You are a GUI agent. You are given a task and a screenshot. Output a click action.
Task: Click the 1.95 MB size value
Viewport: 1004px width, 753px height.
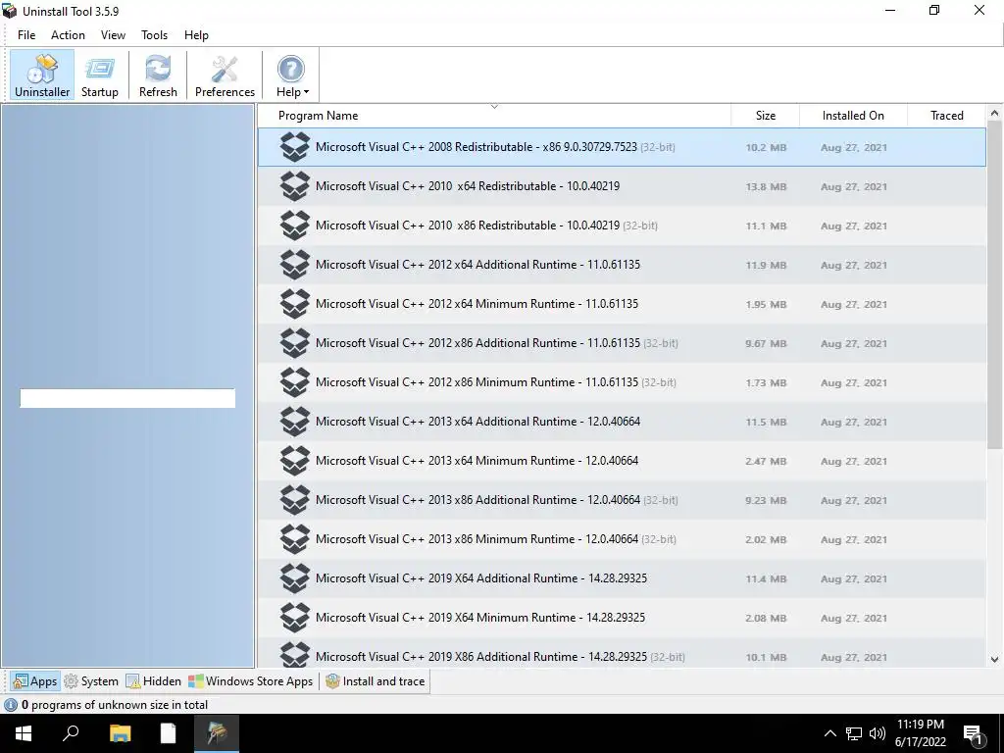coord(766,304)
